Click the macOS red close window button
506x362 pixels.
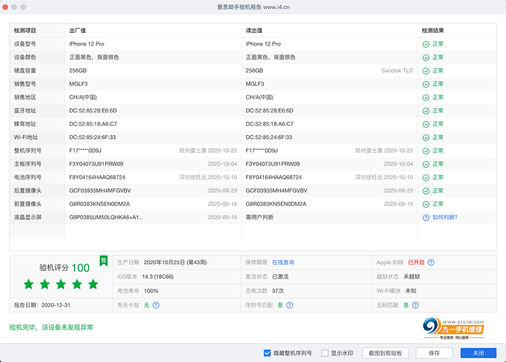click(x=5, y=7)
